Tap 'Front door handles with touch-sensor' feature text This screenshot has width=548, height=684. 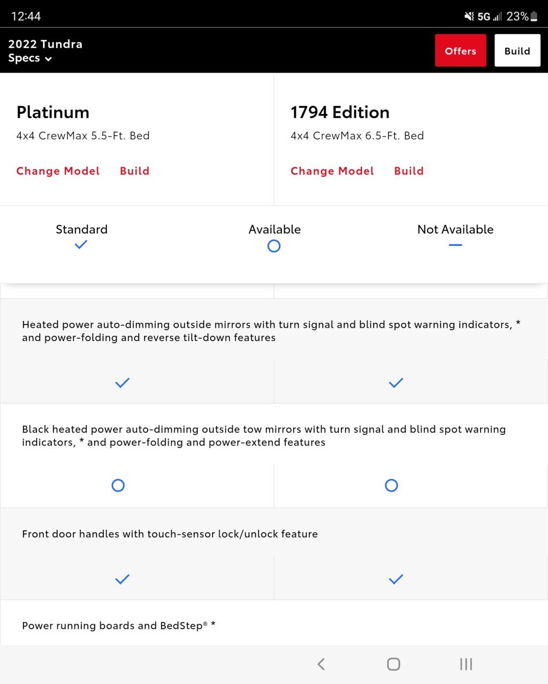point(170,534)
